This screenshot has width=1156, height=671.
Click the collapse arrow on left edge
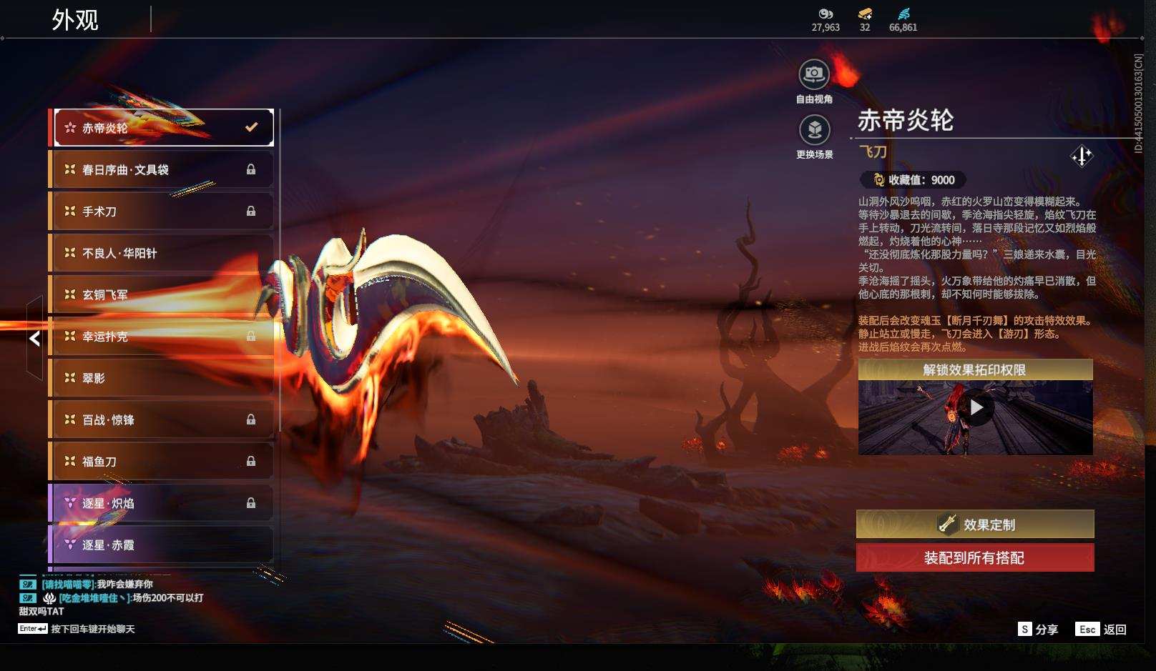pyautogui.click(x=34, y=338)
